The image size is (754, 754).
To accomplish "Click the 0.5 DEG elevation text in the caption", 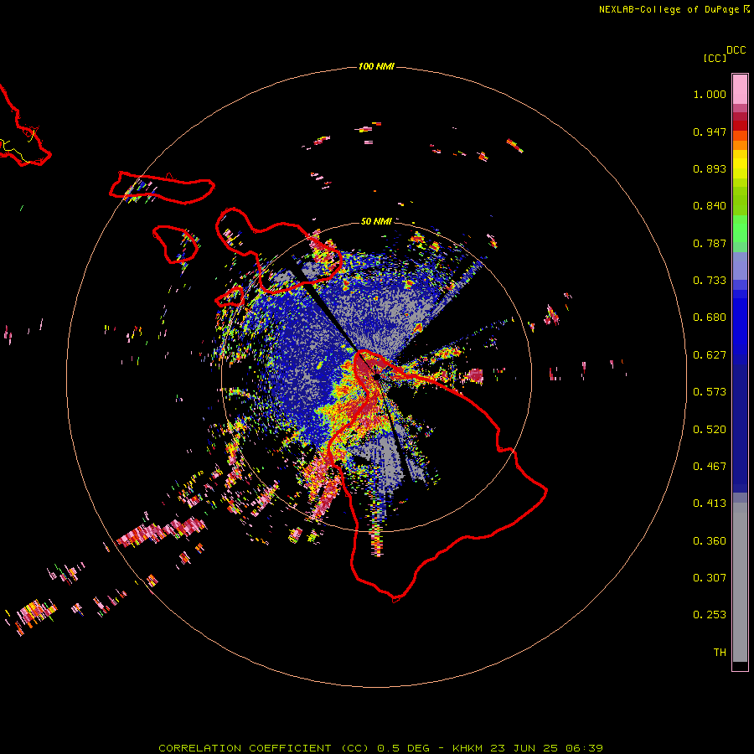I will [404, 748].
